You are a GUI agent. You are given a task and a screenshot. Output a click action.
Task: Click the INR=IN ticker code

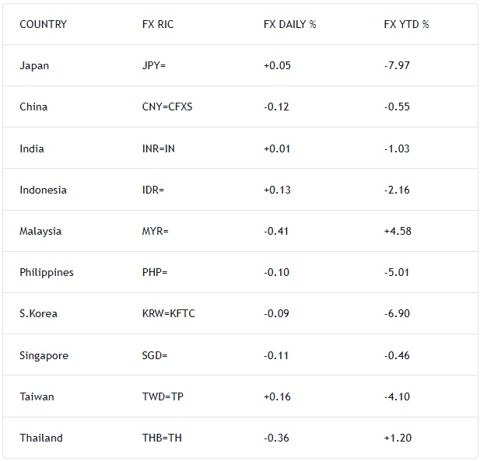click(159, 148)
